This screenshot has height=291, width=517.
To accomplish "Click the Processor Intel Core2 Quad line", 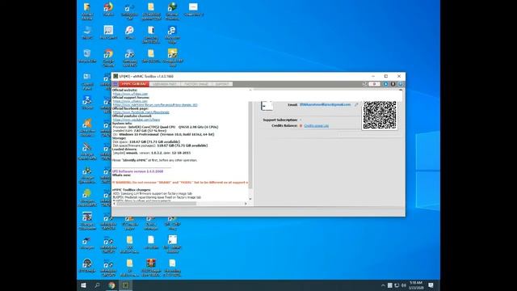I will coord(166,127).
